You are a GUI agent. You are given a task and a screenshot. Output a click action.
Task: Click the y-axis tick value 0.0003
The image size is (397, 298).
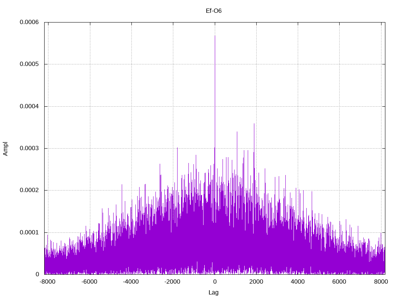point(29,148)
